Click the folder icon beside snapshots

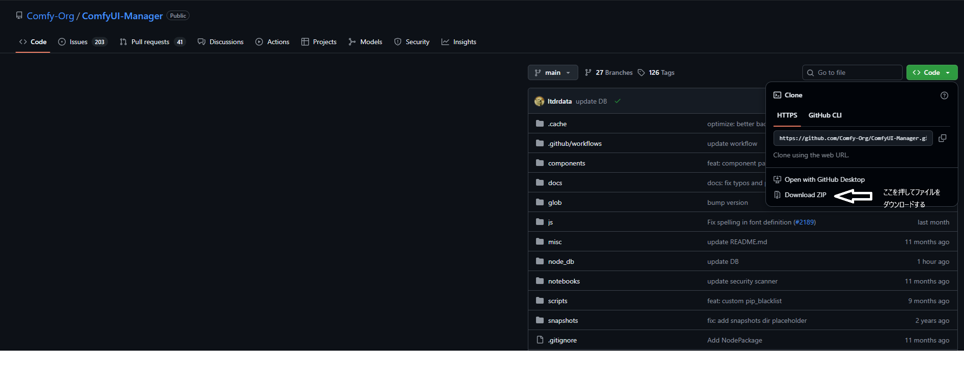[540, 320]
